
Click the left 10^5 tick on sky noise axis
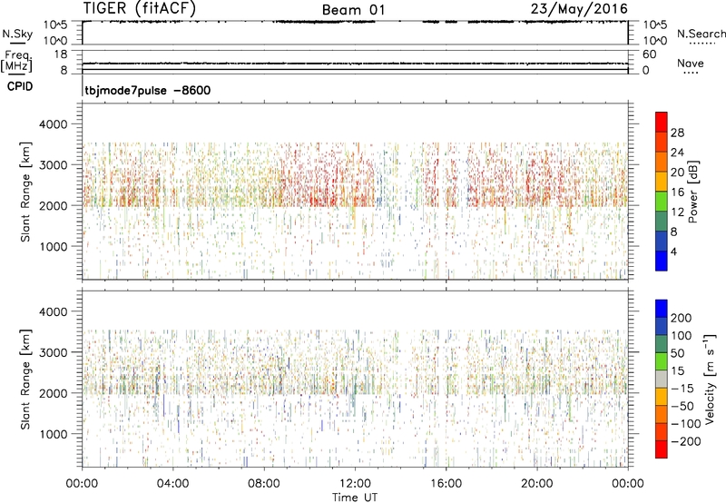point(55,25)
